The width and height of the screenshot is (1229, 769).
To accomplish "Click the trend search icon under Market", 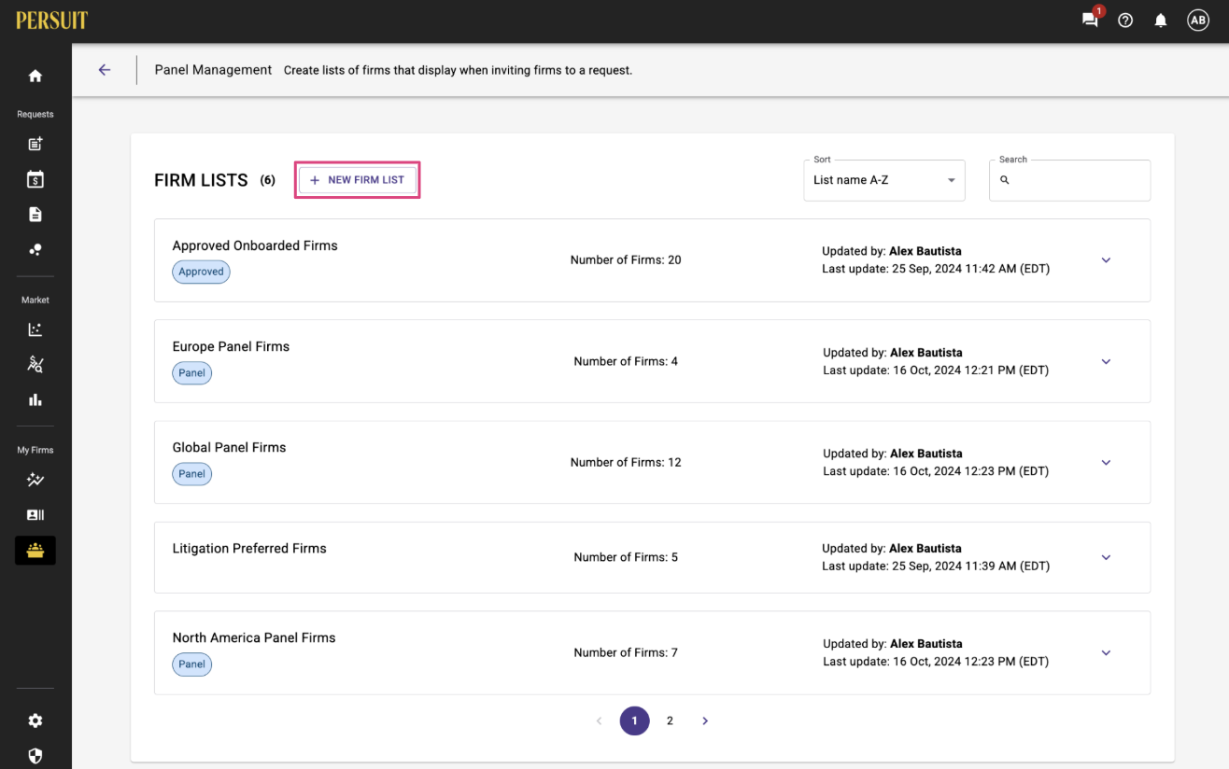I will 35,364.
